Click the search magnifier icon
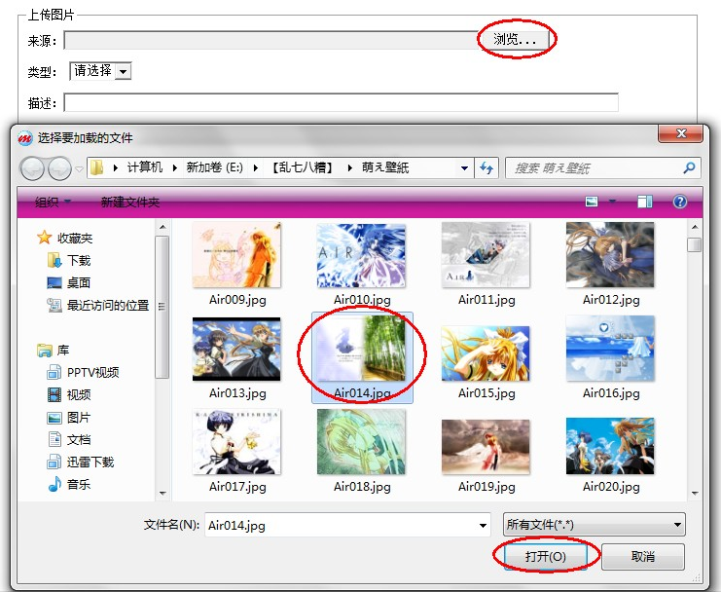 coord(689,167)
